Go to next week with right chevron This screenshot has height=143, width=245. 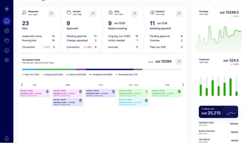tap(183, 85)
